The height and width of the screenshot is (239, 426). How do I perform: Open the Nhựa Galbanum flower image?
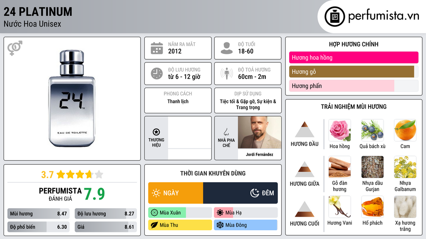(x=405, y=167)
